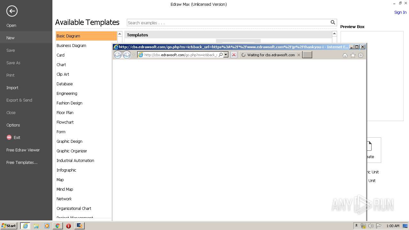The width and height of the screenshot is (409, 230).
Task: Open the IE Tools gear icon
Action: pos(361,55)
